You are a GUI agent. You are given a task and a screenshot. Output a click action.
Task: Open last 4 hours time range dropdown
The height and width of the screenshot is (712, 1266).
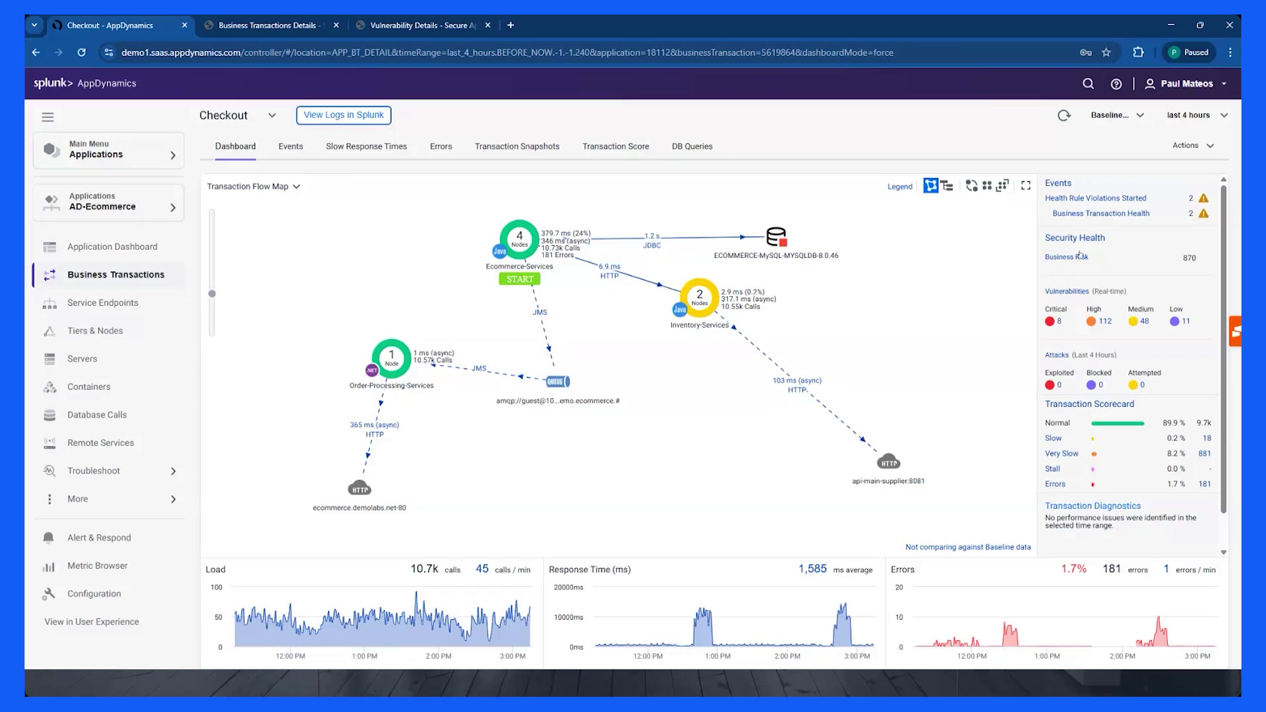point(1197,115)
